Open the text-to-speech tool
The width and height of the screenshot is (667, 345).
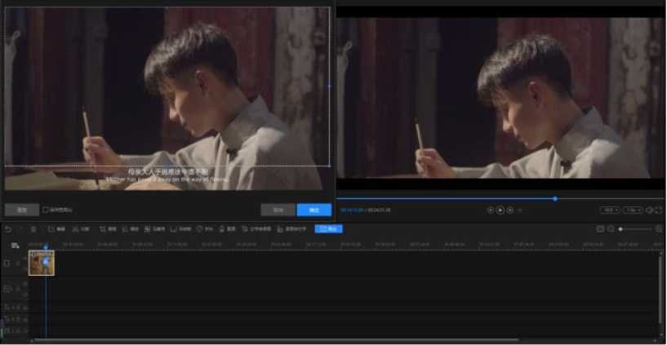[256, 229]
